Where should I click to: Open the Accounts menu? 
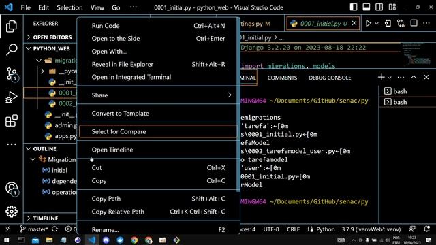[12, 189]
